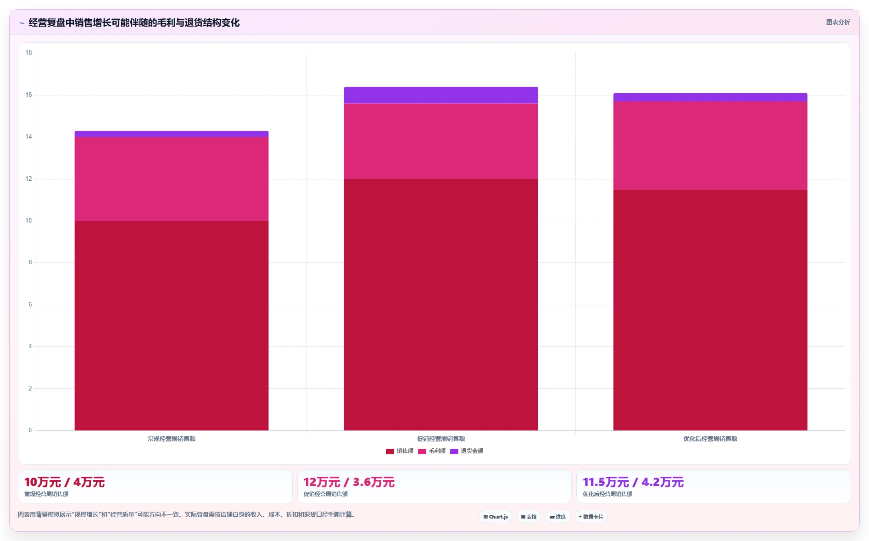Screen dimensions: 869x541
Task: Click the 11.5万元 / 4.2万元 card value
Action: pos(633,482)
